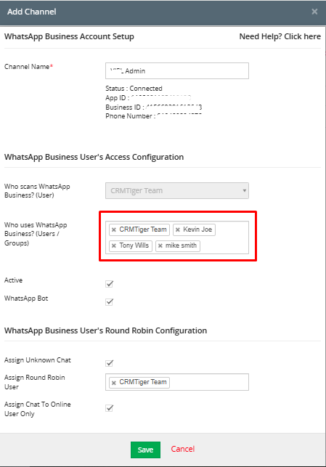
Task: Click the Cancel link
Action: point(182,449)
